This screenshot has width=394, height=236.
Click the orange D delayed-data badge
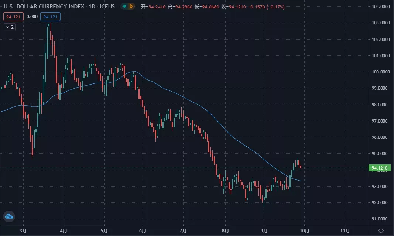(131, 6)
